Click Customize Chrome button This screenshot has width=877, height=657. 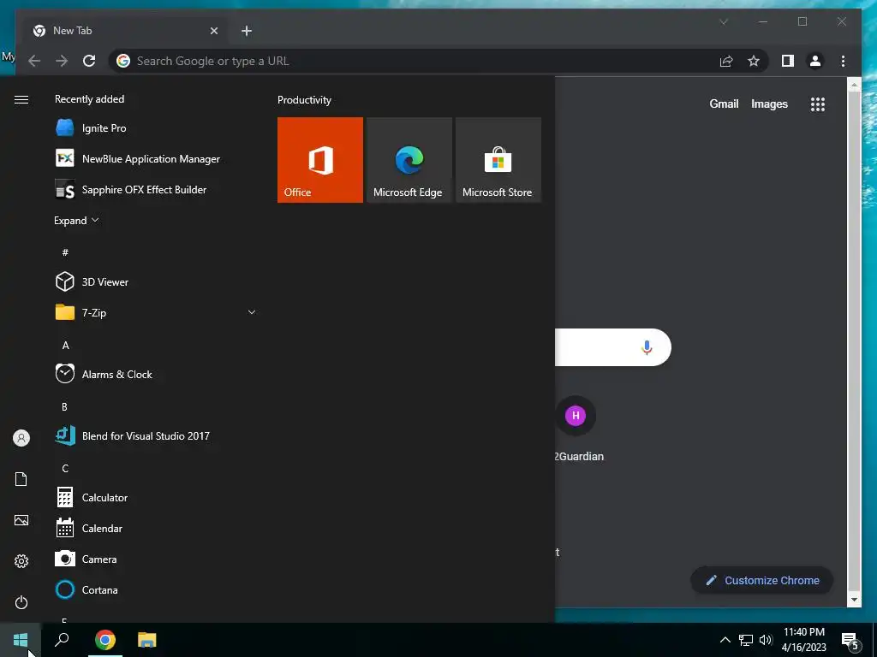point(761,581)
